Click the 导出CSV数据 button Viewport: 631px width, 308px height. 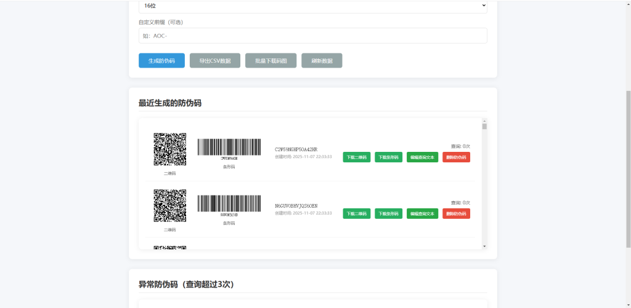click(x=214, y=61)
